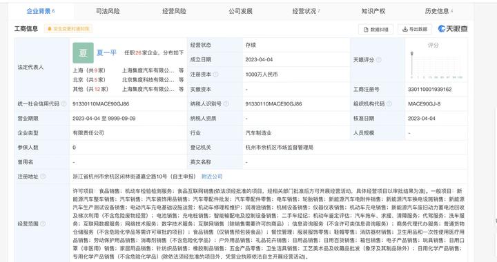Click the 天眼评分 score chart
Screen dimensions: 497x262
[x=436, y=65]
